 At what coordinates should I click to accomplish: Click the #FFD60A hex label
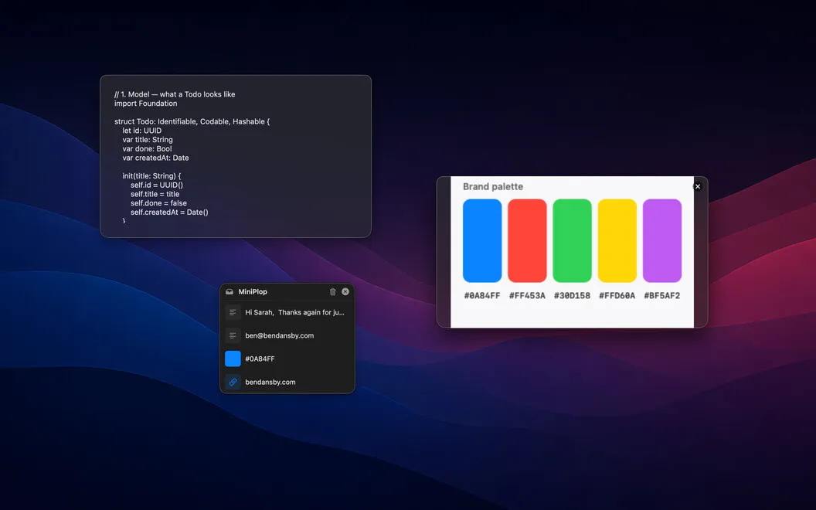pos(617,296)
